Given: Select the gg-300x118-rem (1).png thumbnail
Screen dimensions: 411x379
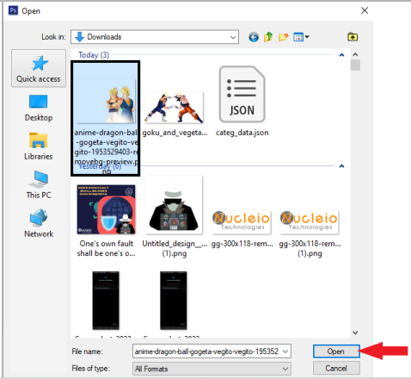Looking at the screenshot, I should pos(310,222).
